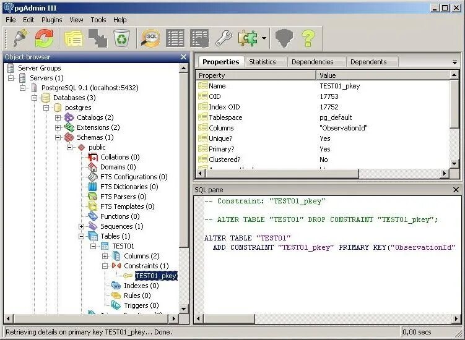This screenshot has width=465, height=340.
Task: Select the public schema node
Action: coord(97,147)
